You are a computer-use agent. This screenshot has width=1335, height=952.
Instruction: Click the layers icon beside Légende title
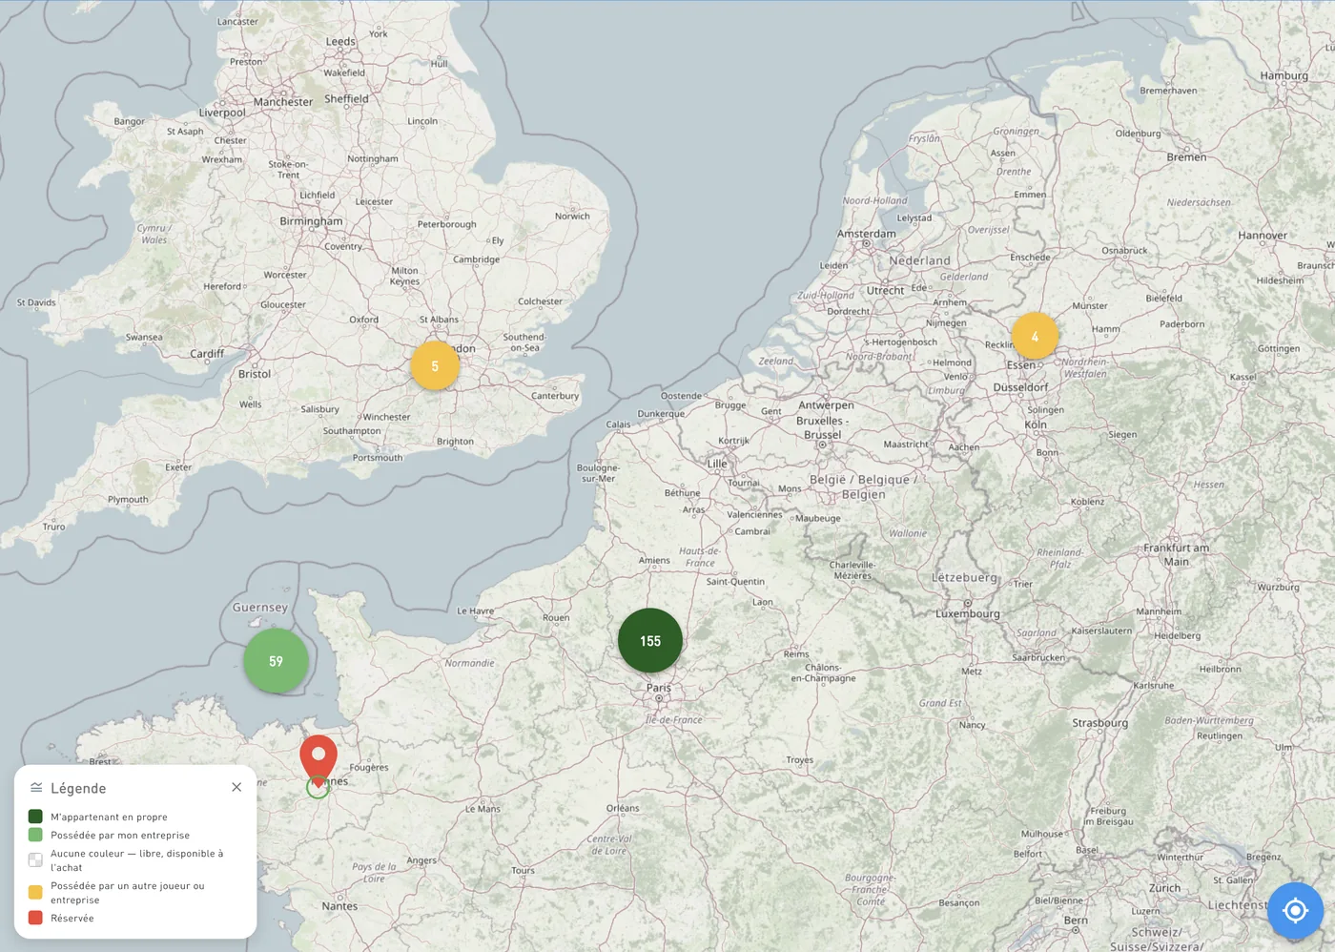pos(36,788)
